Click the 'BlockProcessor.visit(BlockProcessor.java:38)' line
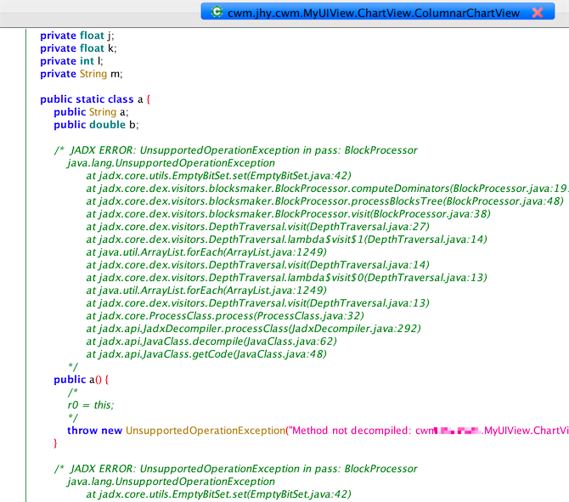The image size is (569, 502). click(289, 214)
